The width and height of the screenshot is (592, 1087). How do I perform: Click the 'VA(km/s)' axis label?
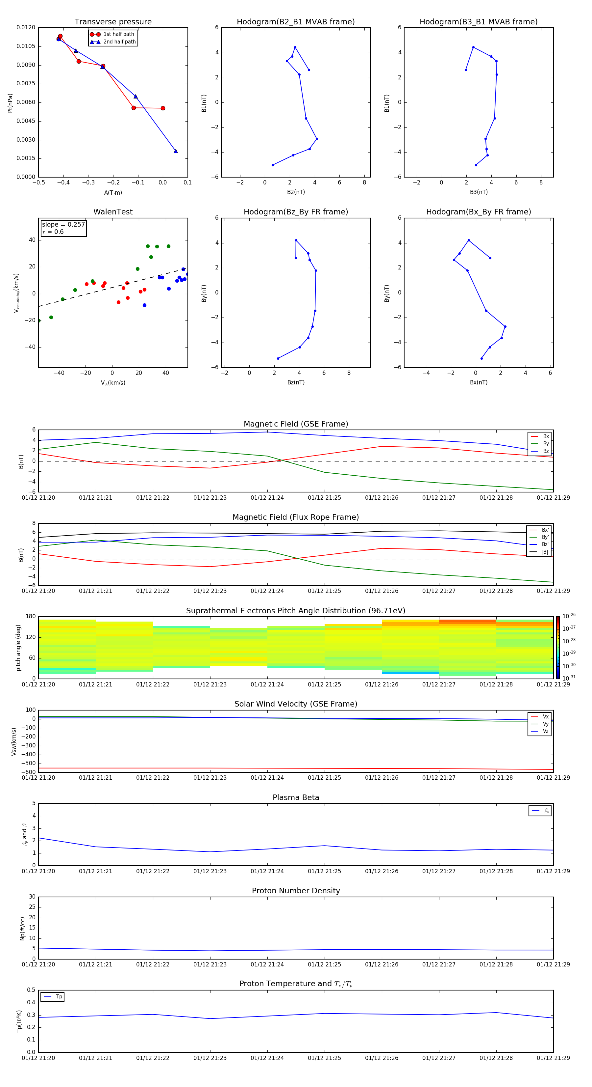click(113, 383)
